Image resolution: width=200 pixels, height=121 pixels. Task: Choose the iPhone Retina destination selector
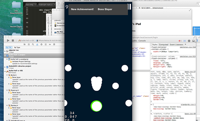pos(48,41)
